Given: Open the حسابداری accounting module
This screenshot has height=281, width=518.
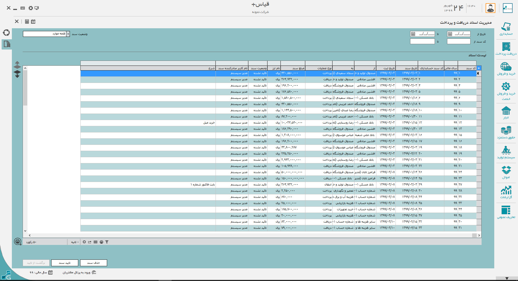Looking at the screenshot, I should (506, 29).
